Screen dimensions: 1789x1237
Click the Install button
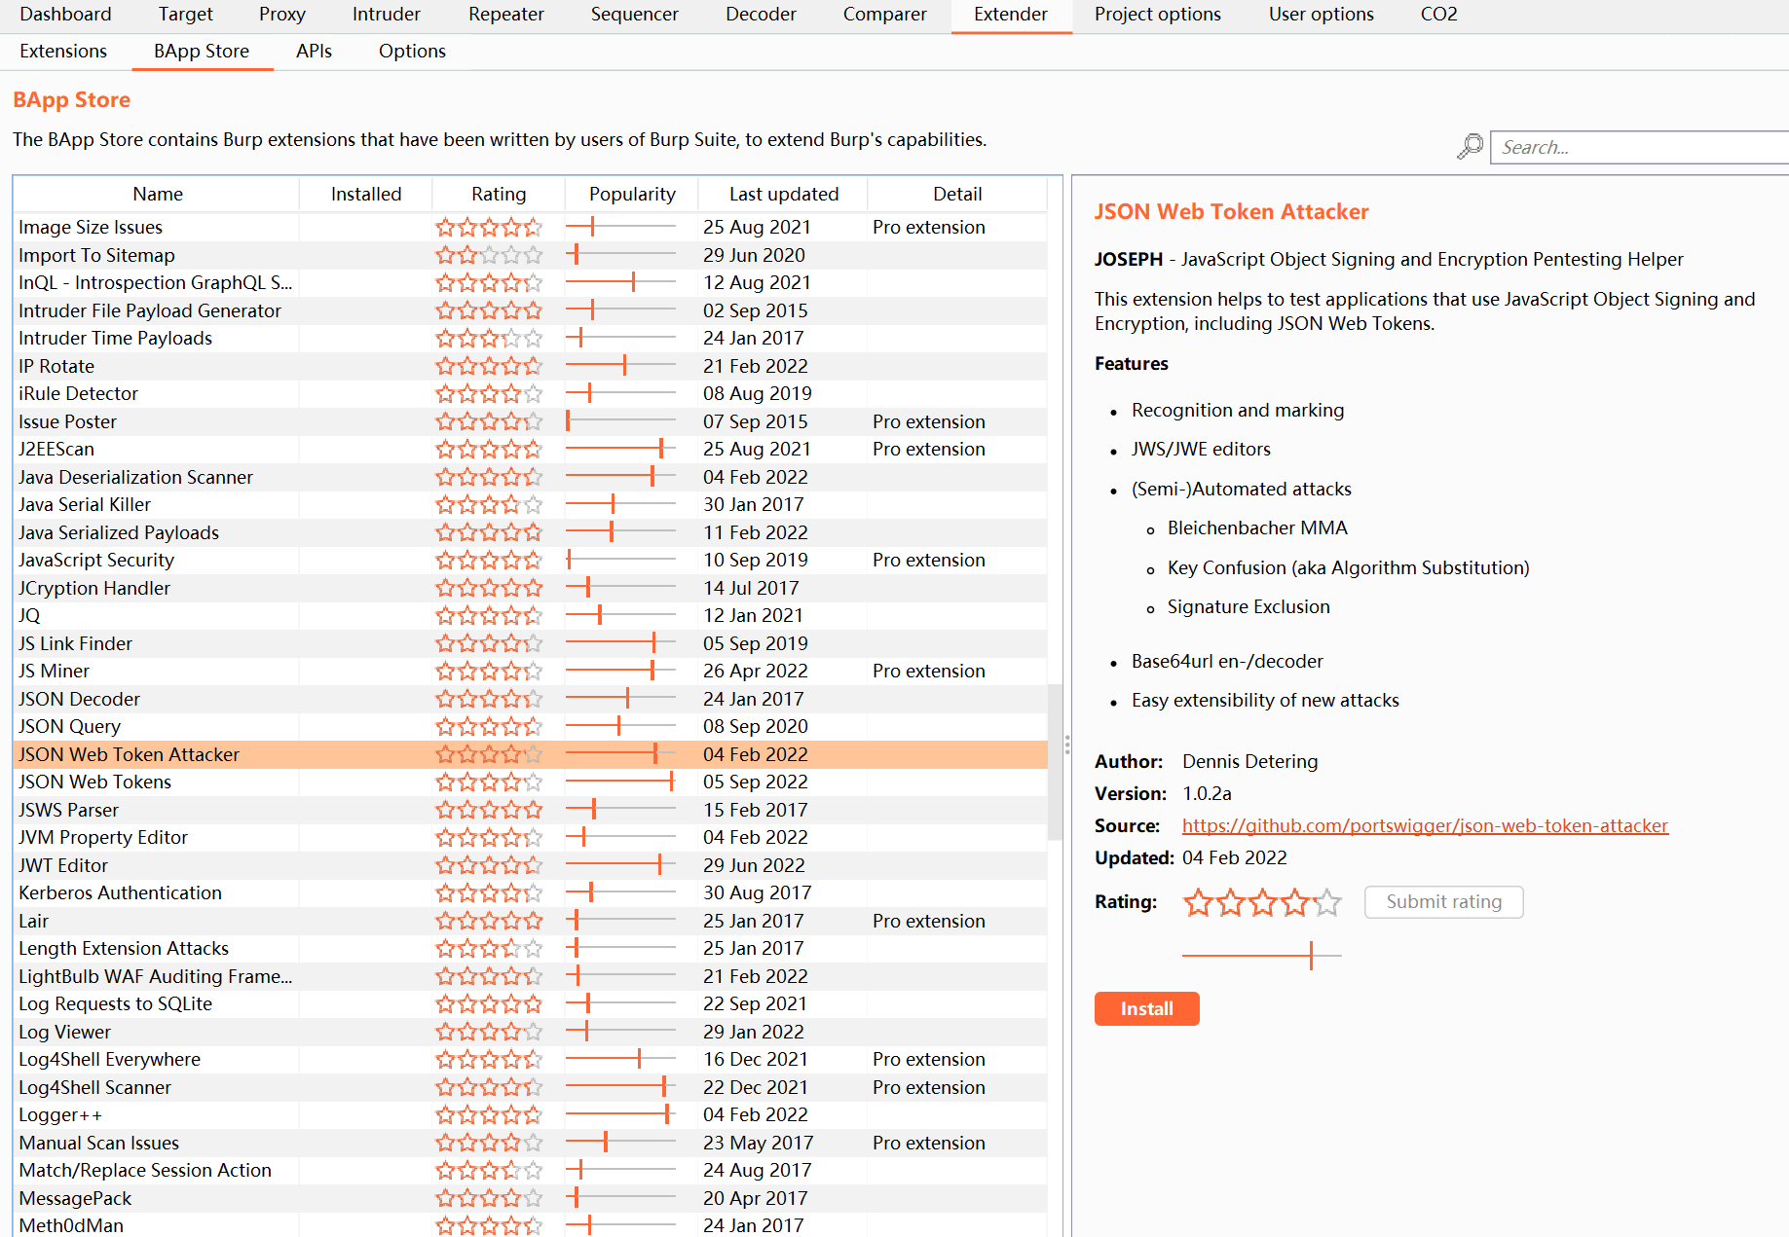click(1146, 1009)
